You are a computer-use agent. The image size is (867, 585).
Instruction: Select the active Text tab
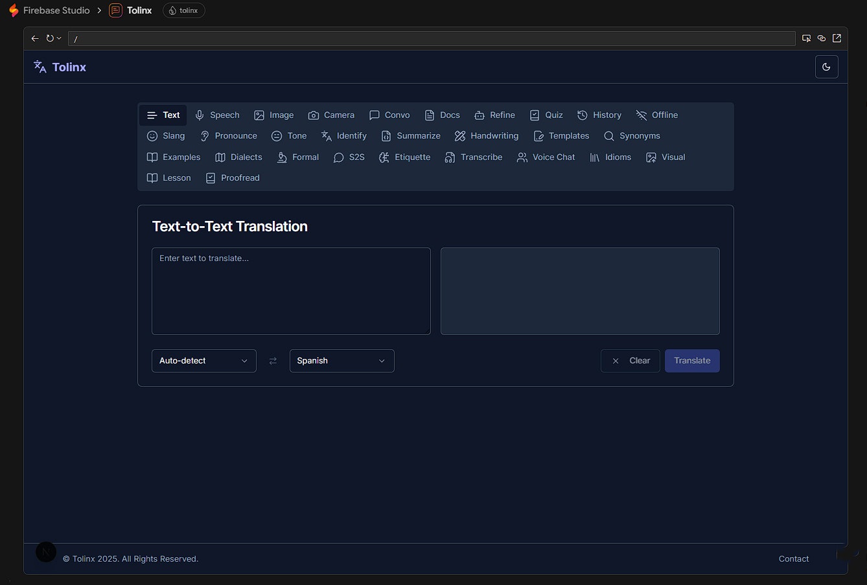tap(163, 115)
